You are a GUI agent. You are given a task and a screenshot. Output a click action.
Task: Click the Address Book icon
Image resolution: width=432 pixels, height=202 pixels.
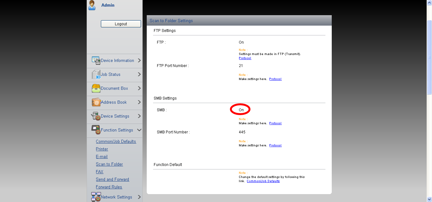coord(96,102)
